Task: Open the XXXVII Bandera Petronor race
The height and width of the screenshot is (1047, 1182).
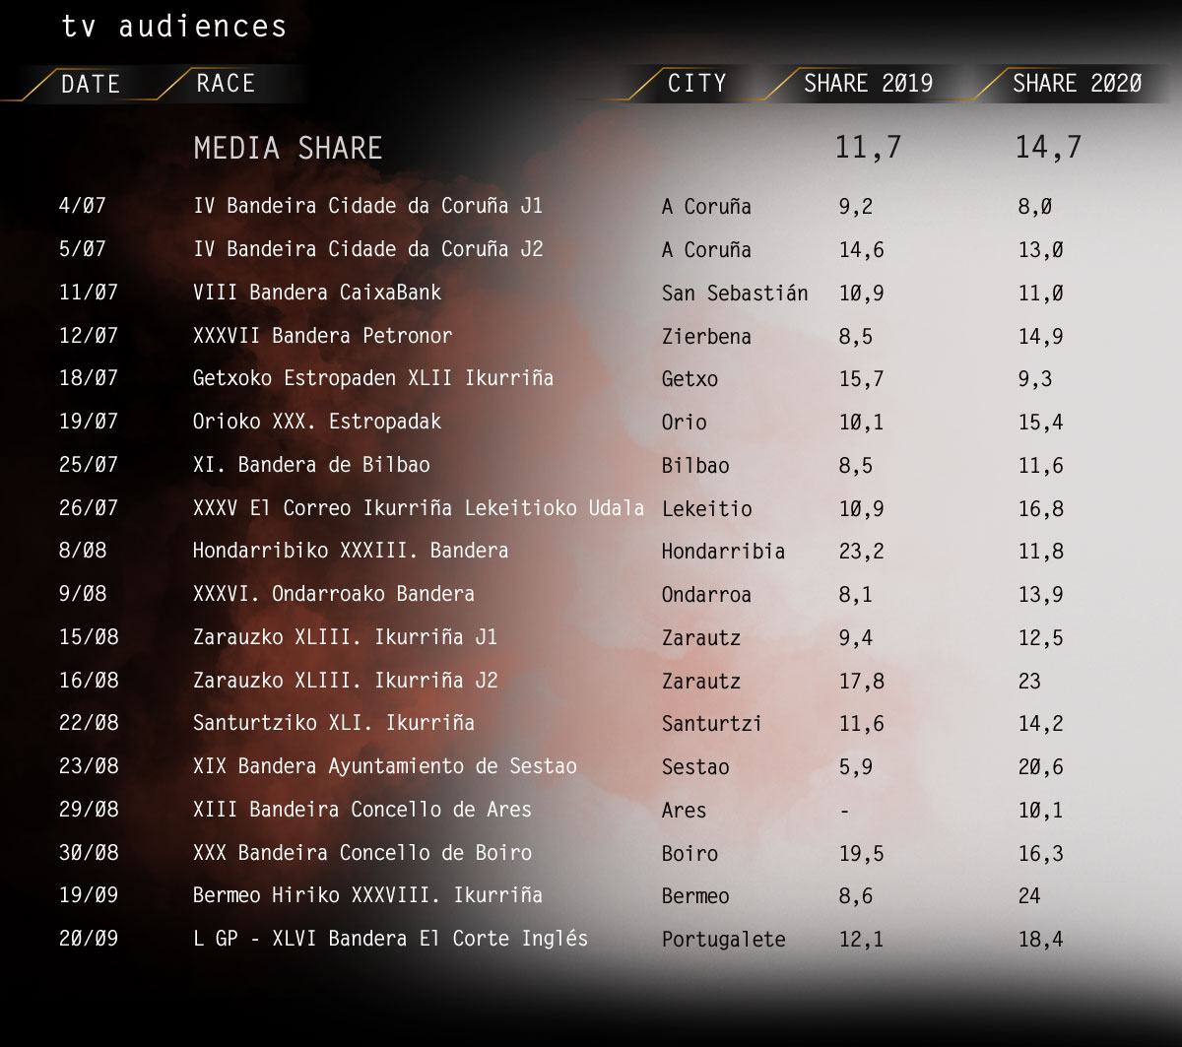Action: pos(322,336)
